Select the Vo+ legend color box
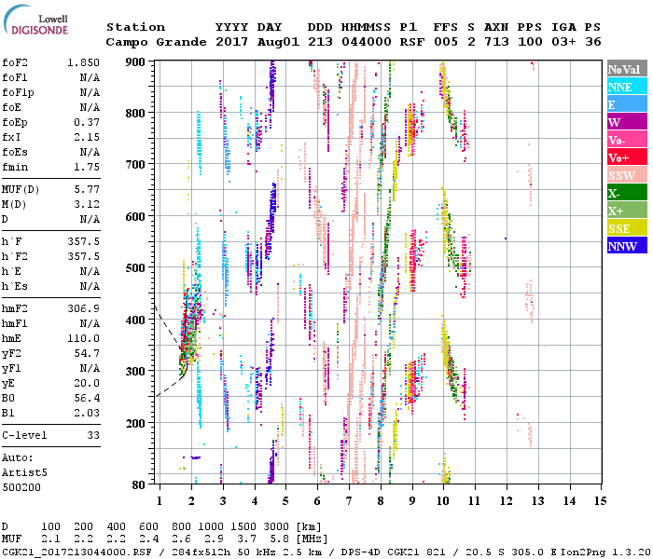This screenshot has width=653, height=559. [x=627, y=157]
